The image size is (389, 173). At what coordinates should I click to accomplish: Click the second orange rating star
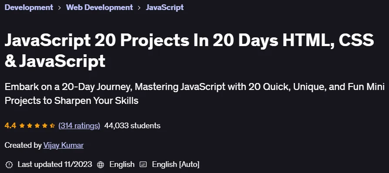pyautogui.click(x=30, y=126)
